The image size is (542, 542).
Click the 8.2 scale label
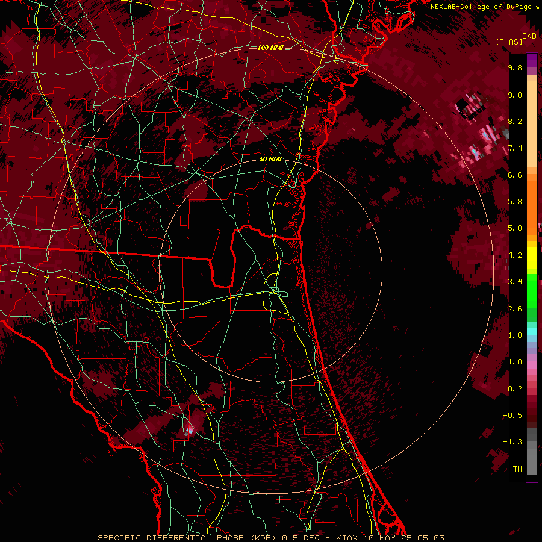[x=515, y=121]
